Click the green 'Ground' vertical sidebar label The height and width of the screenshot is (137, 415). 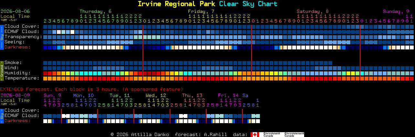point(2,70)
